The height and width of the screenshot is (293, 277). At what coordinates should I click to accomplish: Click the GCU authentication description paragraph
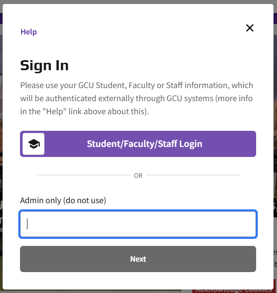click(x=137, y=98)
